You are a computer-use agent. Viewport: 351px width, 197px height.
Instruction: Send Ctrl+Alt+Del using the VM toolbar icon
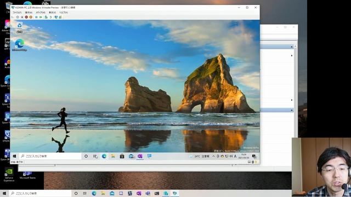pyautogui.click(x=12, y=17)
